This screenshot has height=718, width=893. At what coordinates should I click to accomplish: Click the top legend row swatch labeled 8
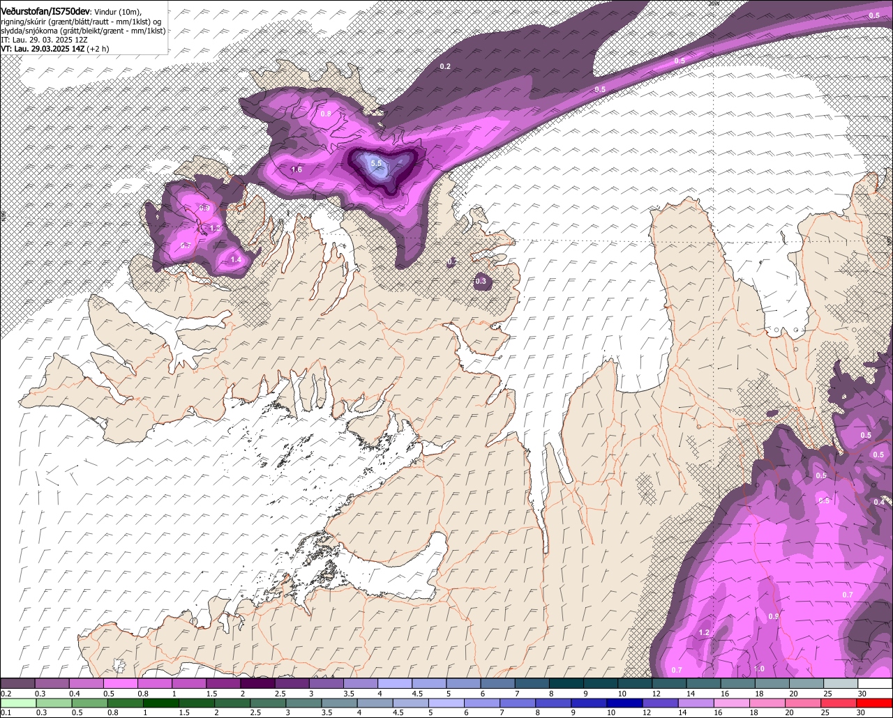[567, 683]
